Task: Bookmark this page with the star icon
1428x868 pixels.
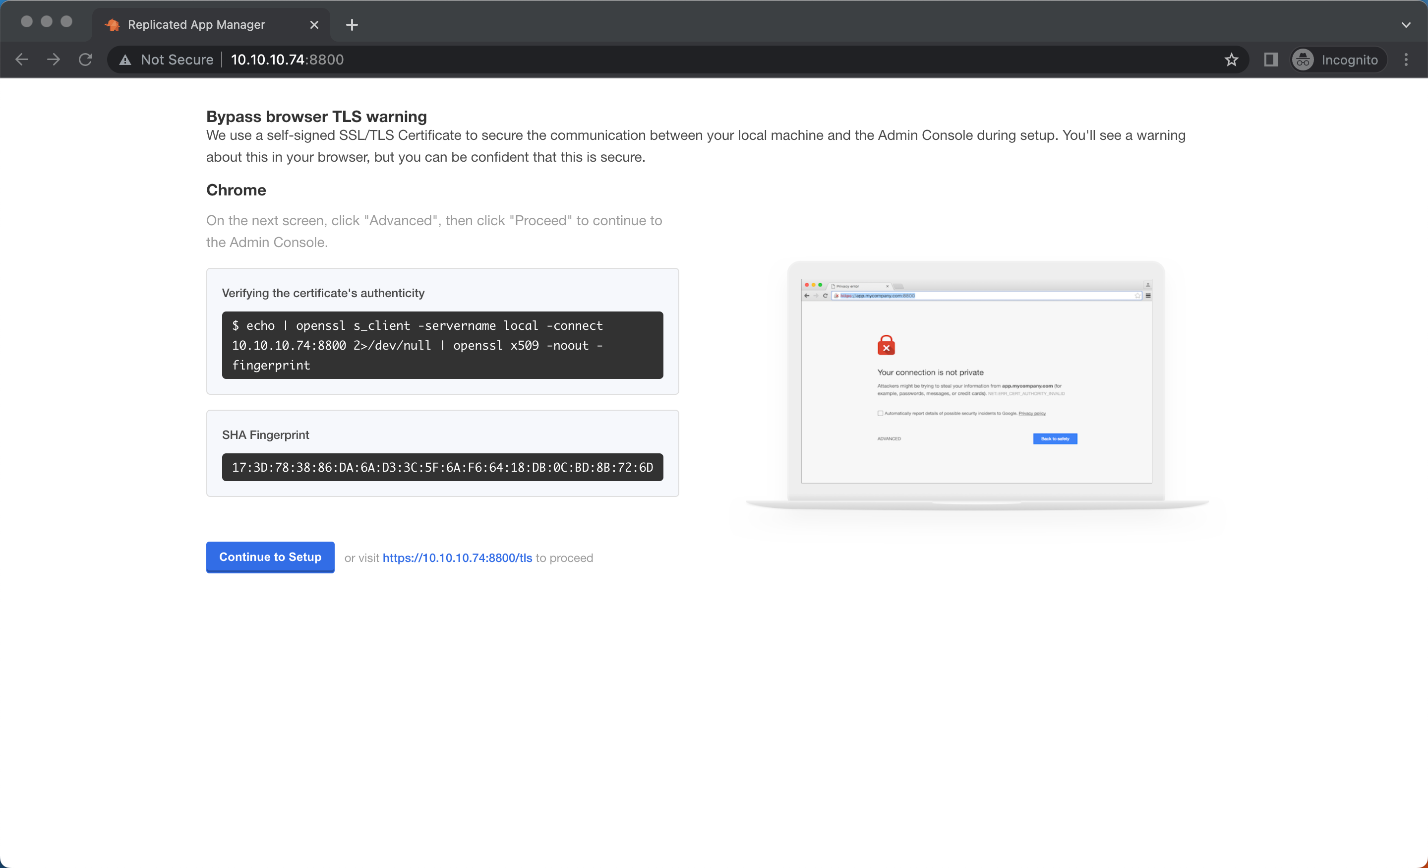Action: [1232, 59]
